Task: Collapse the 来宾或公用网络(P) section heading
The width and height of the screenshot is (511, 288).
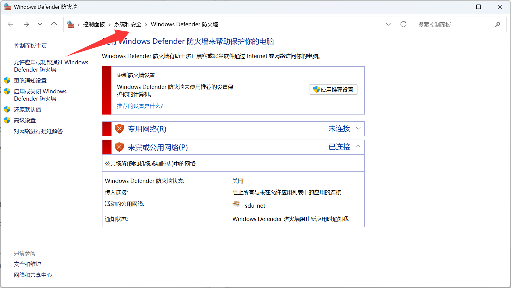Action: (158, 147)
